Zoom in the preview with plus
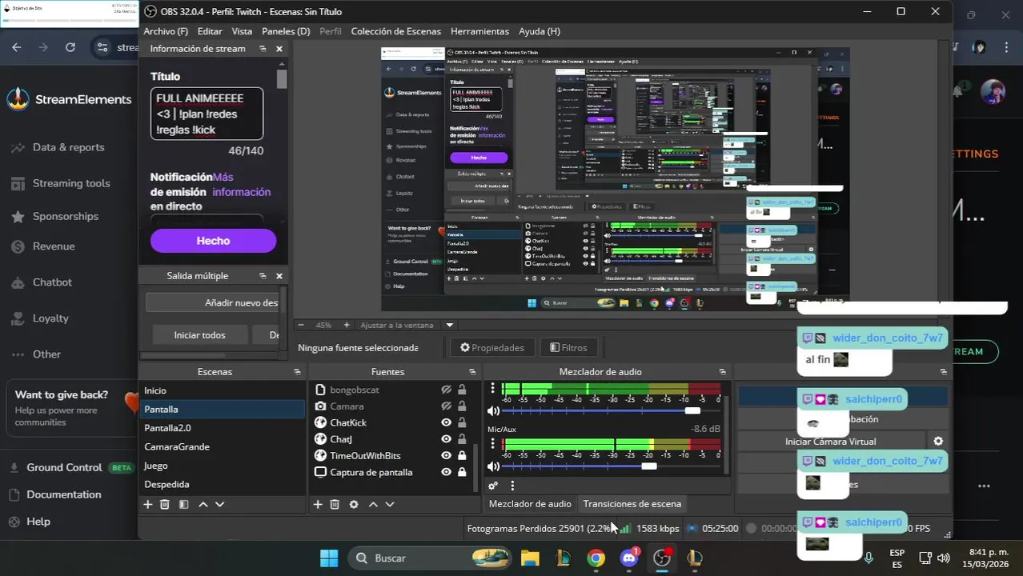 tap(347, 325)
